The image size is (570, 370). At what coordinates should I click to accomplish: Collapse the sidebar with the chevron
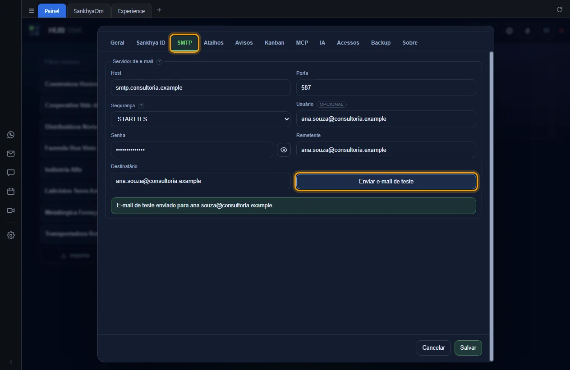tap(11, 362)
